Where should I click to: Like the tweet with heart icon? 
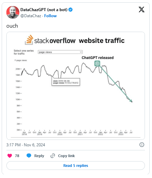pyautogui.click(x=10, y=156)
